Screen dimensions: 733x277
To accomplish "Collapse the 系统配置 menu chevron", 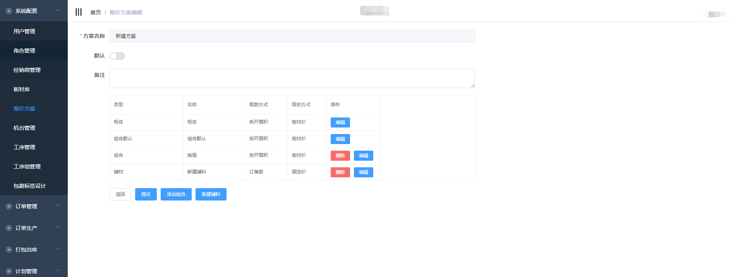I will [x=58, y=10].
